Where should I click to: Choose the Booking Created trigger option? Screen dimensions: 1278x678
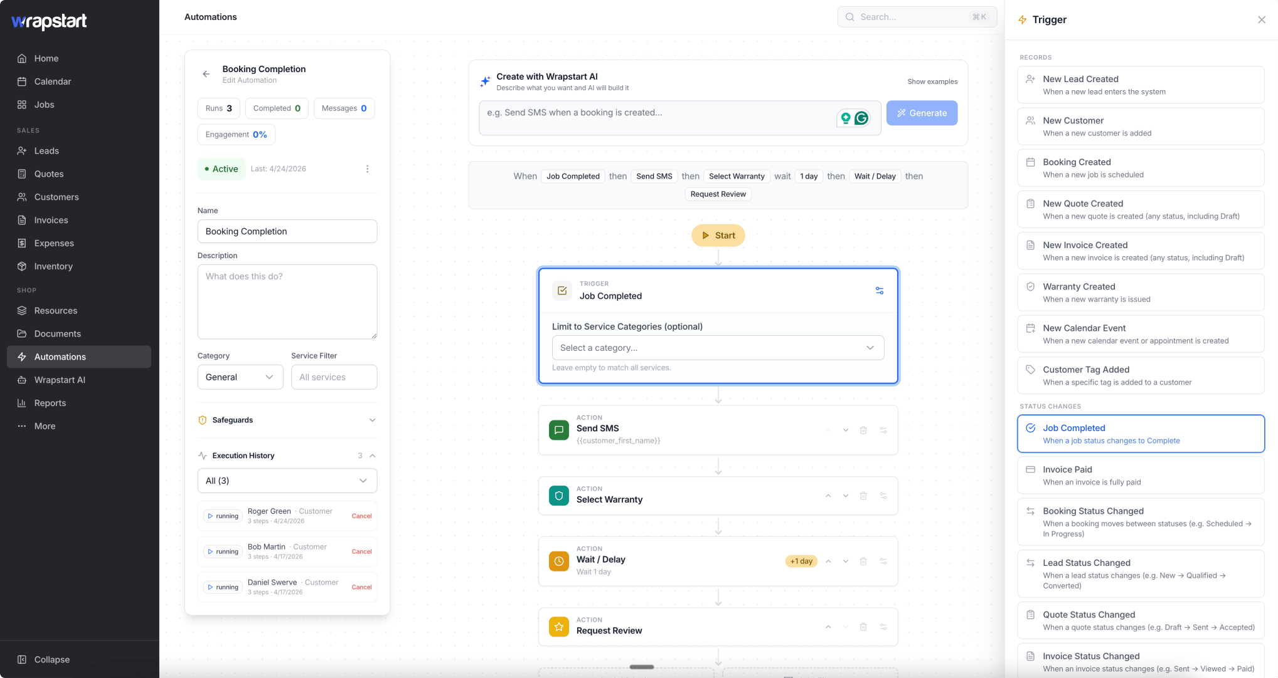[x=1141, y=168]
